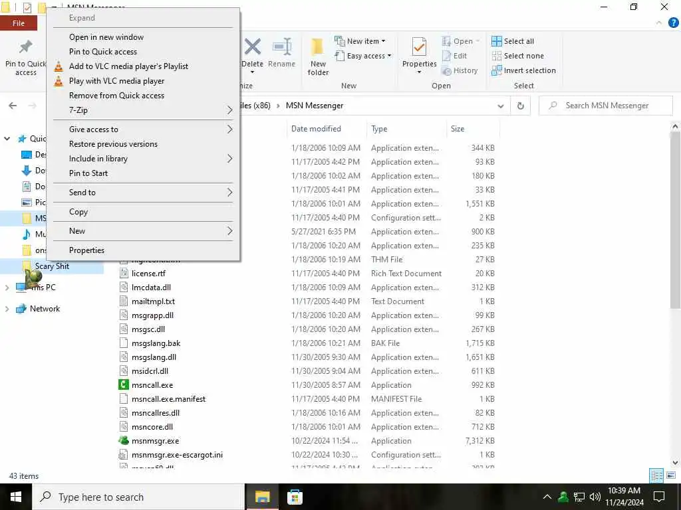Image resolution: width=681 pixels, height=510 pixels.
Task: Click the volume speaker tray icon
Action: tap(595, 497)
